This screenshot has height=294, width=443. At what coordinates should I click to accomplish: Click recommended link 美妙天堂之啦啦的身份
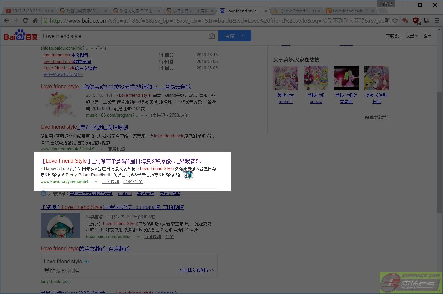91,194
